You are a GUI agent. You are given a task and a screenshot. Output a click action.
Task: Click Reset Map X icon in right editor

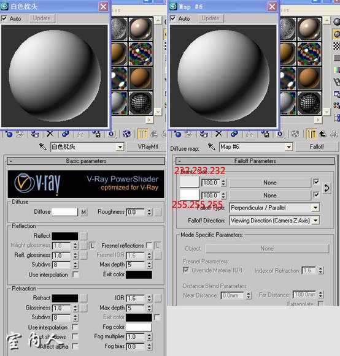(x=218, y=134)
